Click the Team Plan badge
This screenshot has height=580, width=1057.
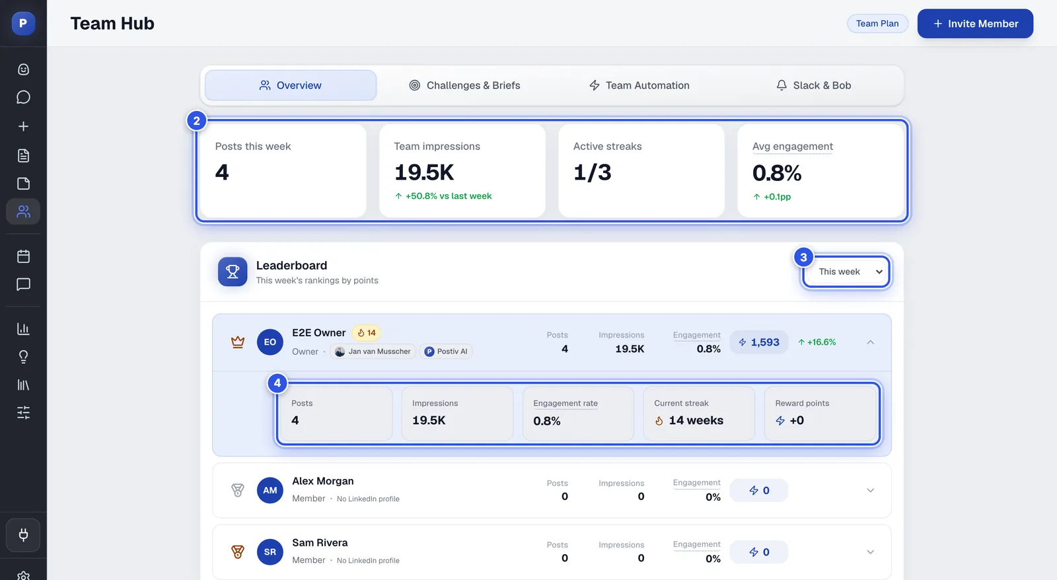877,23
